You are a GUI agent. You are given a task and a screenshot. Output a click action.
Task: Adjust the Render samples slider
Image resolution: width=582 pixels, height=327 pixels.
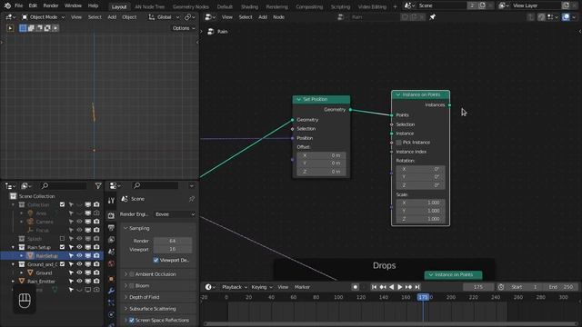point(173,241)
